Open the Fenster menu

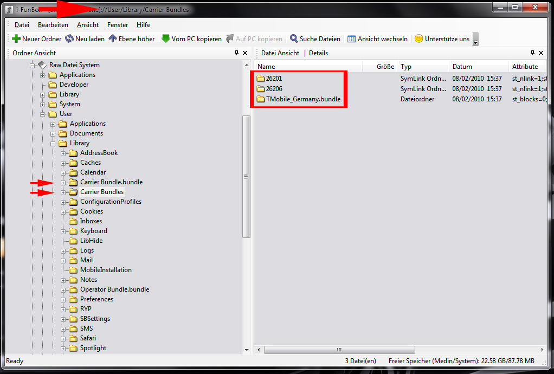[118, 25]
